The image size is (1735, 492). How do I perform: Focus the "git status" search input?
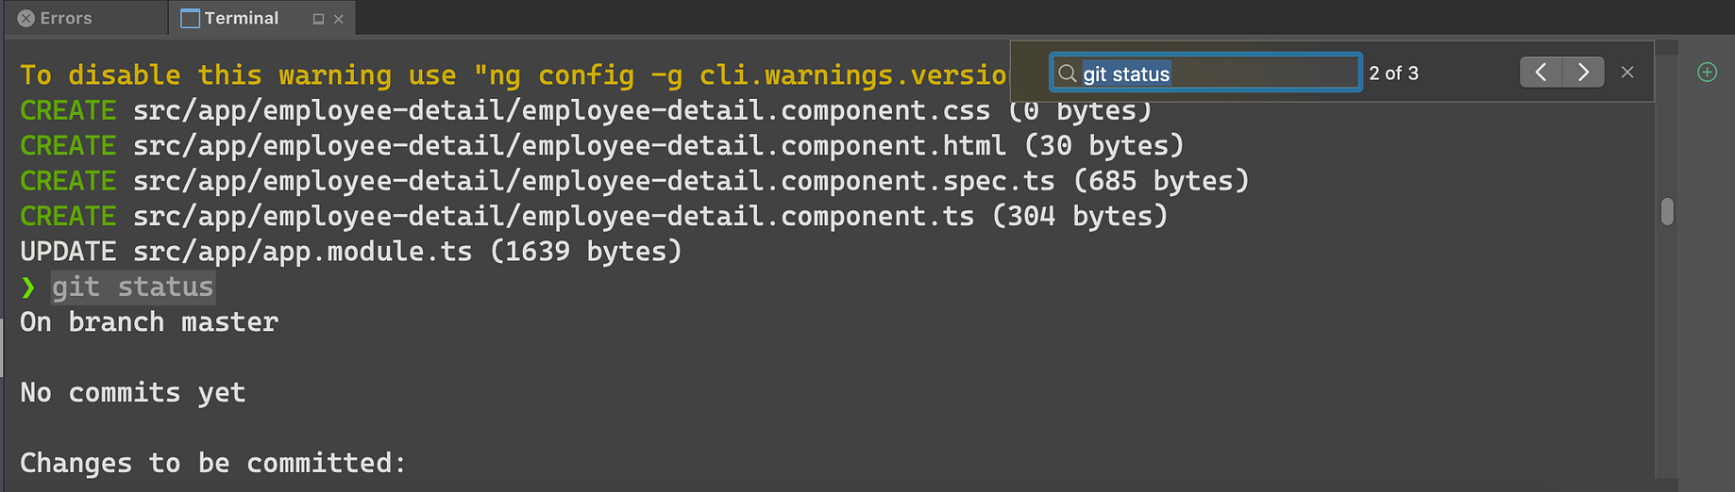tap(1205, 73)
